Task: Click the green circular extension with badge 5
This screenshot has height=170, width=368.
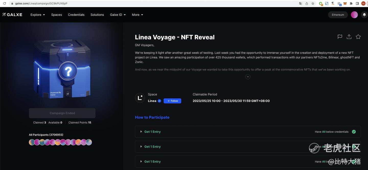Action: [321, 4]
